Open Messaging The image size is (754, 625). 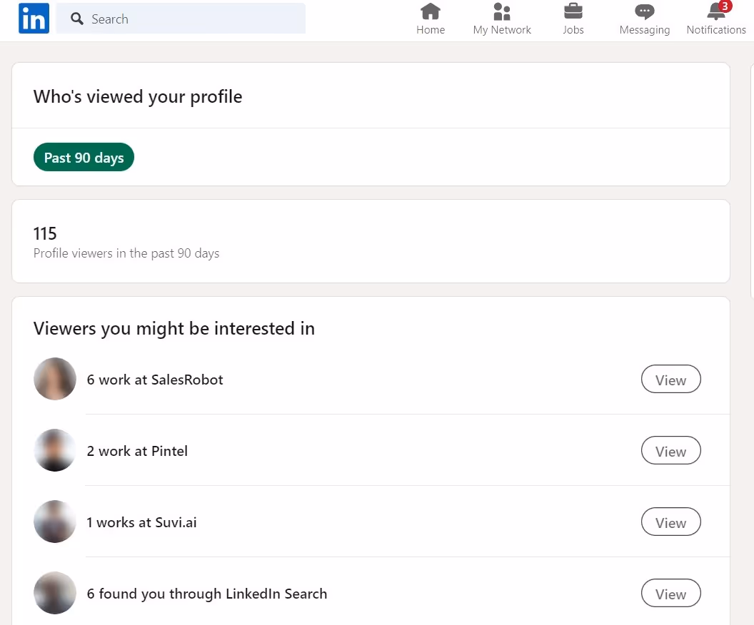643,12
